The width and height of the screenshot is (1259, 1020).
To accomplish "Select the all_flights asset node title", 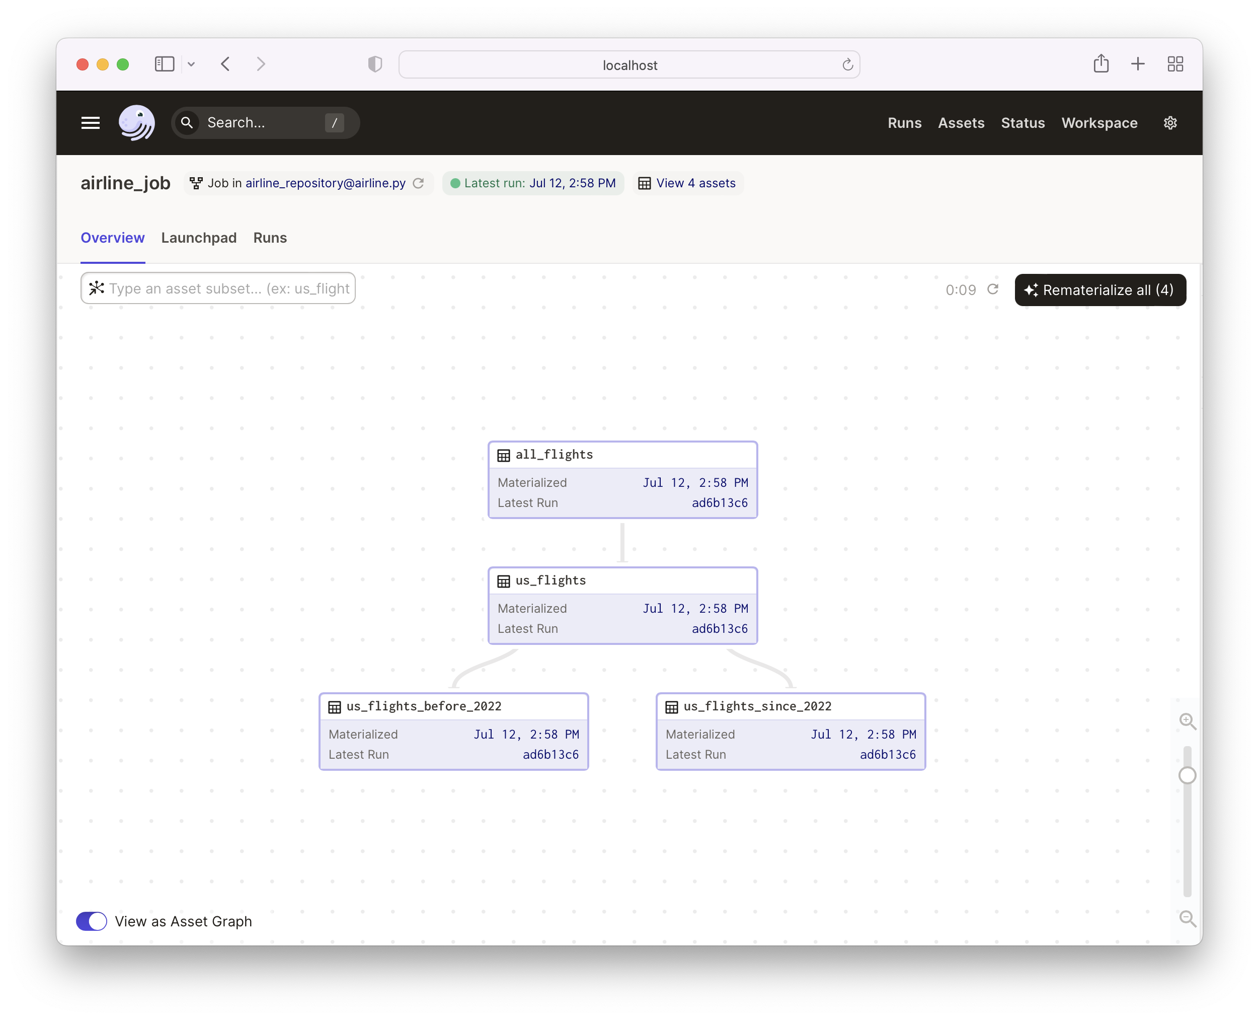I will tap(554, 455).
